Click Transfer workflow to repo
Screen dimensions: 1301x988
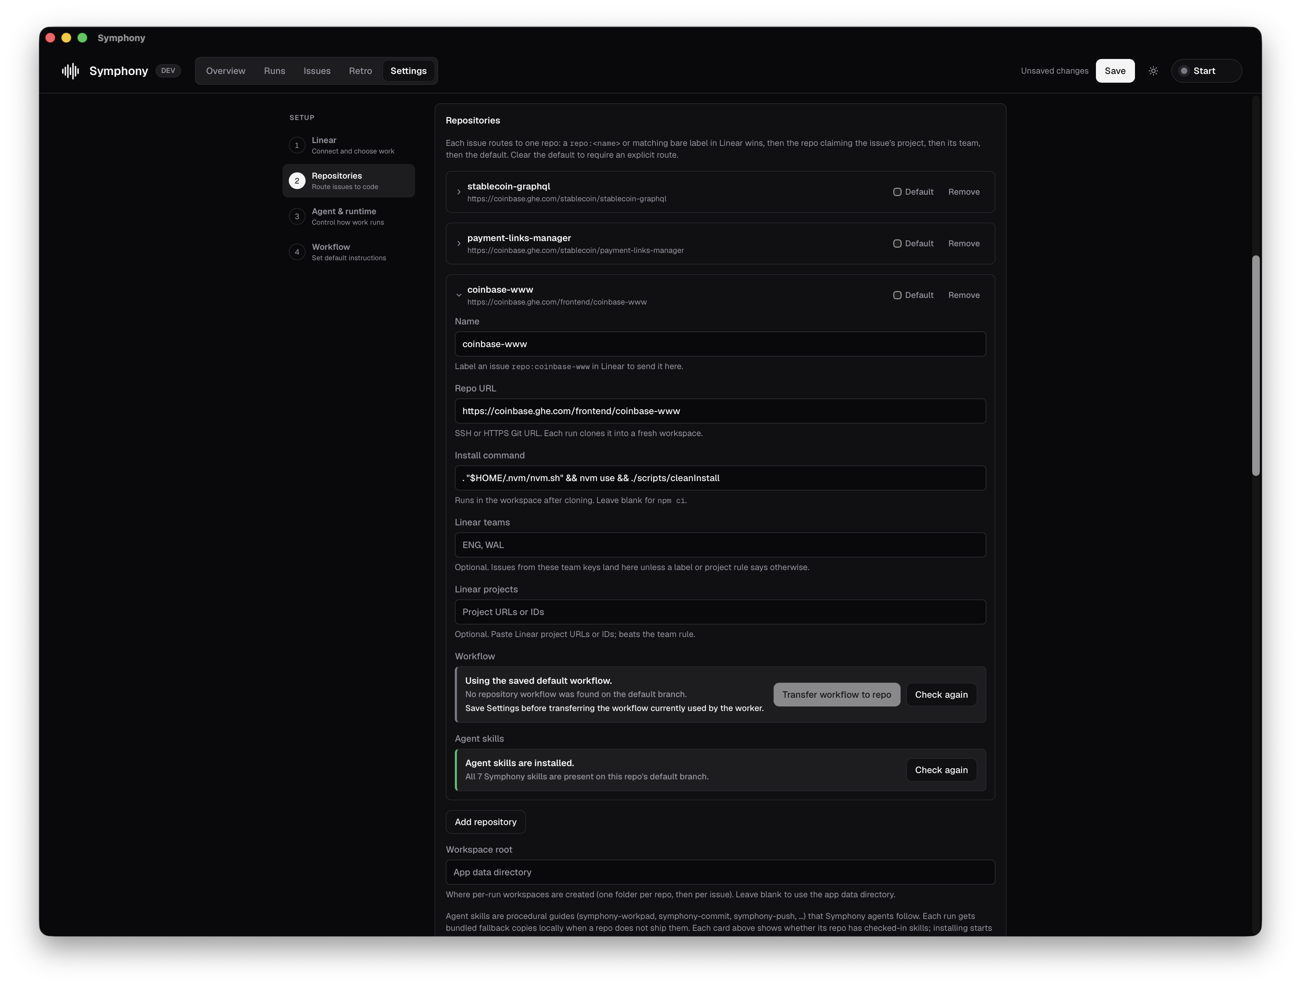pos(836,695)
